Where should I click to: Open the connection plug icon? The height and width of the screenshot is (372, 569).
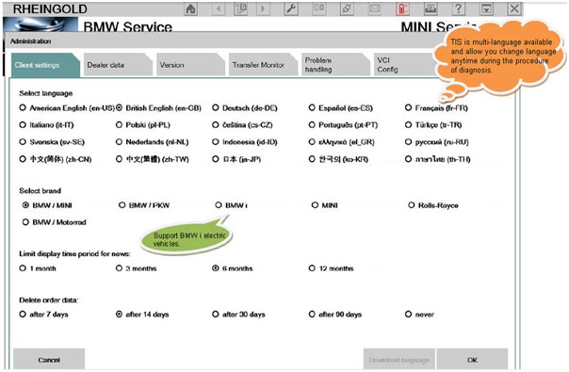[x=347, y=8]
